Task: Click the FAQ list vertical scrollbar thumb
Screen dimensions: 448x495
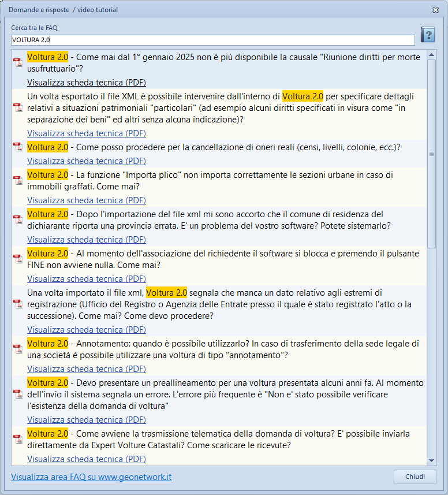Action: coord(432,154)
